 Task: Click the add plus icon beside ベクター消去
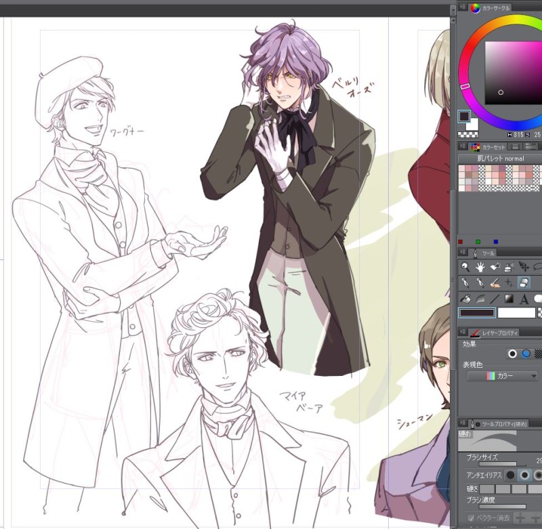pyautogui.click(x=520, y=517)
